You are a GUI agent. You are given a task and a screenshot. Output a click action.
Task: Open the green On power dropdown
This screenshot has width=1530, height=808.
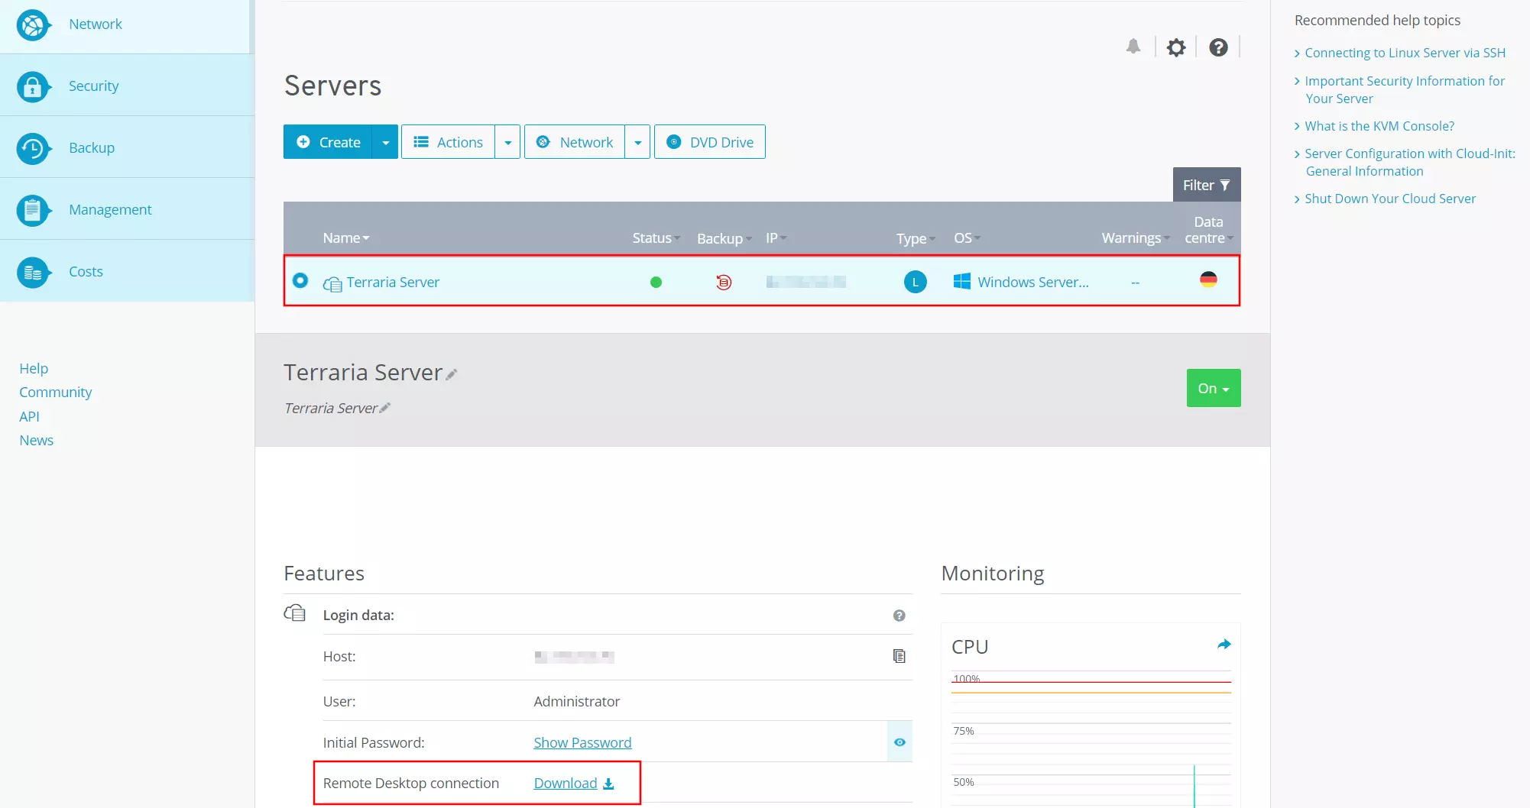click(1214, 388)
